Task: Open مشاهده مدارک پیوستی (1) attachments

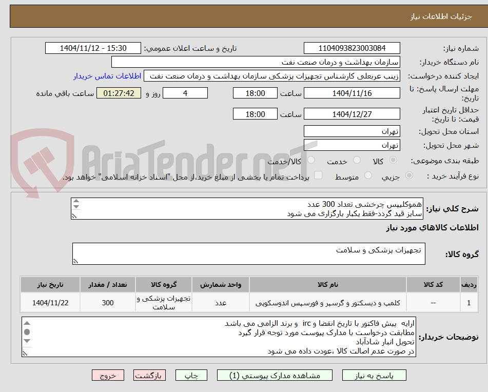Action: (x=275, y=375)
